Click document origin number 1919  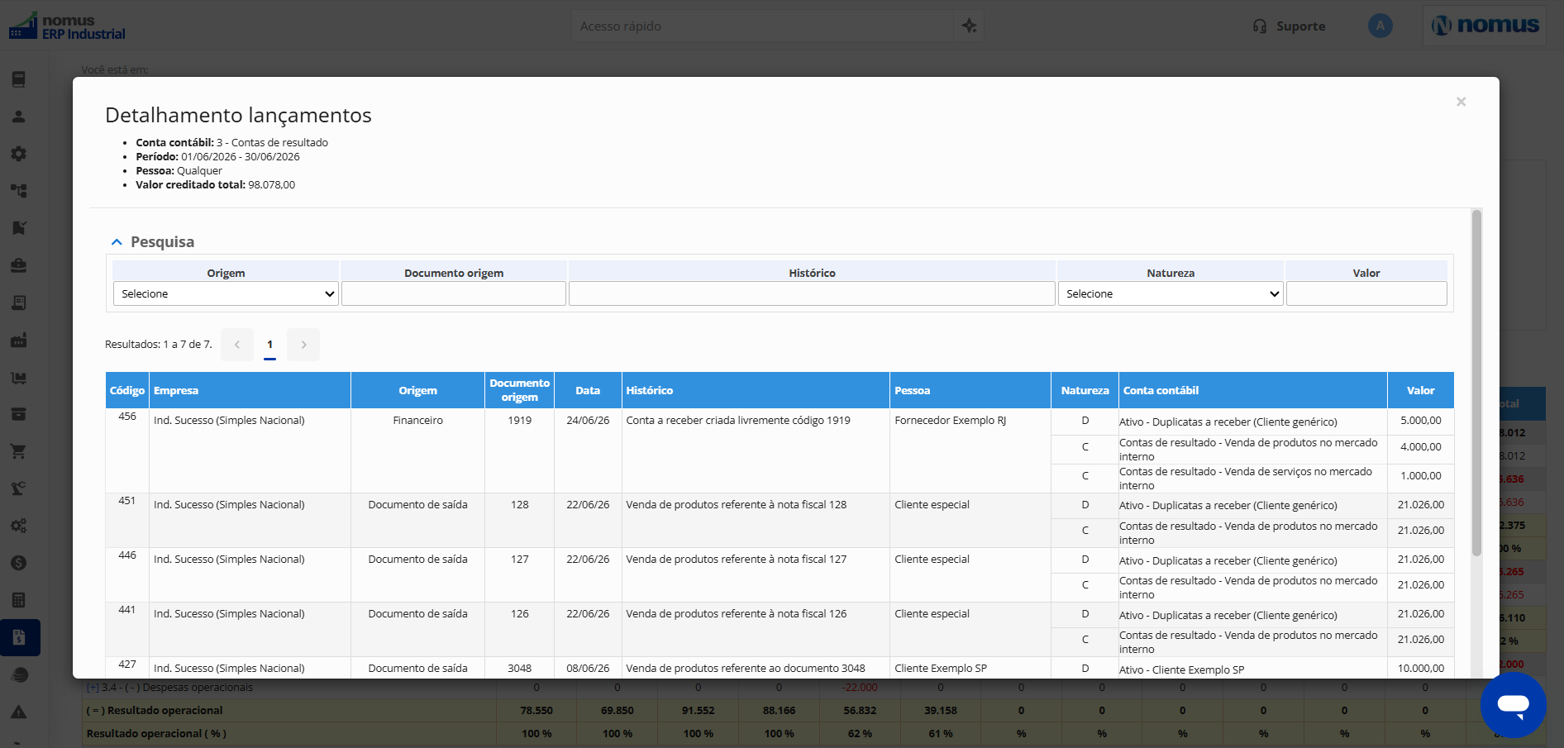pyautogui.click(x=519, y=421)
